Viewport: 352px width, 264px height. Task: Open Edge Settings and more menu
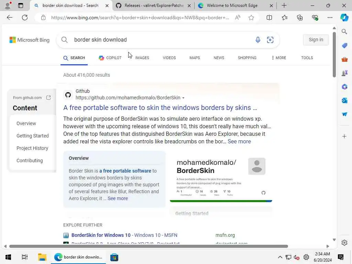point(330,18)
